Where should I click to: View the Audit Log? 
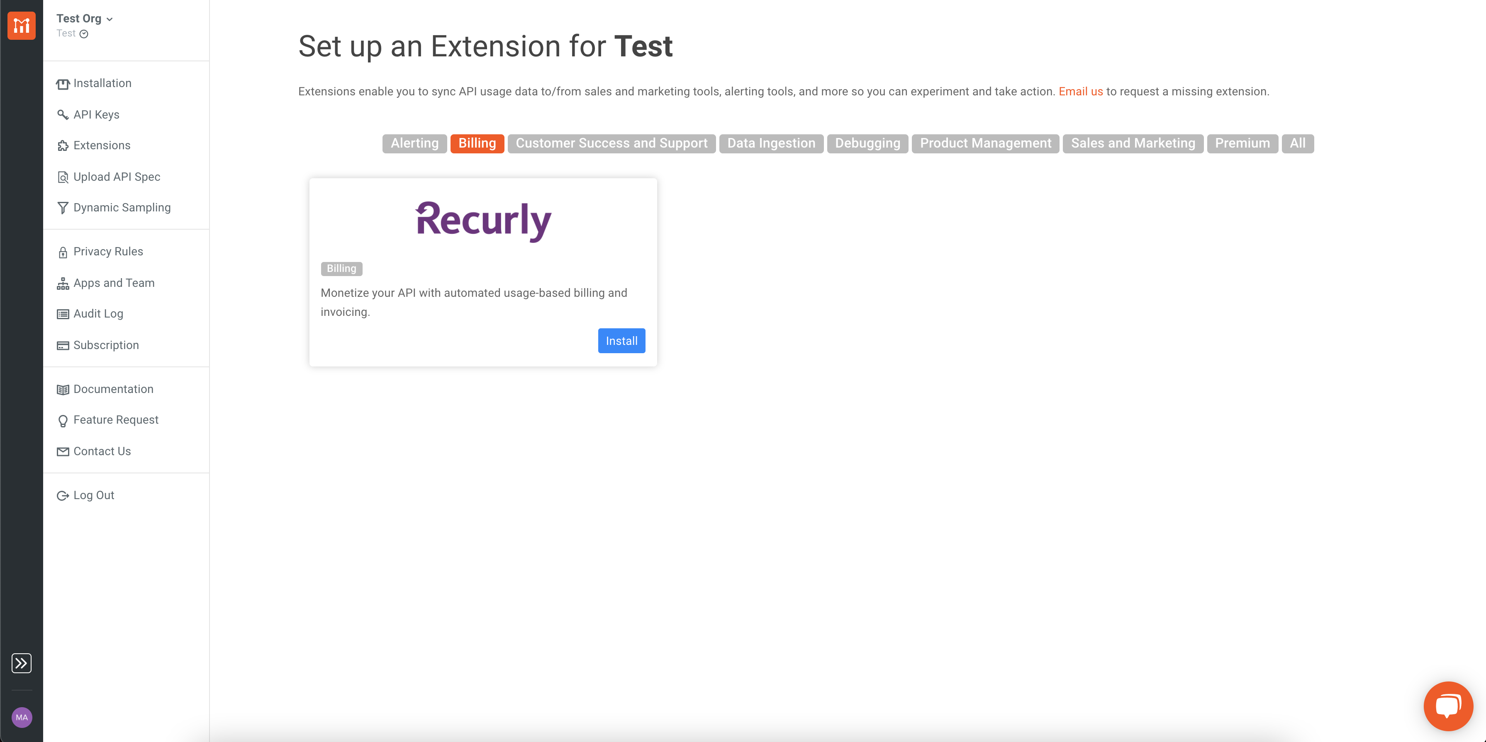98,313
